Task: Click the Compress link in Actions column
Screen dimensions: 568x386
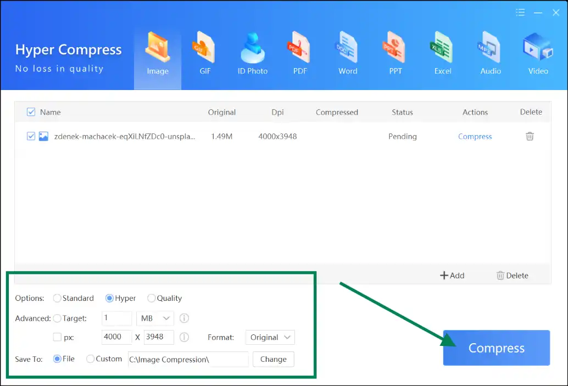Action: tap(475, 137)
